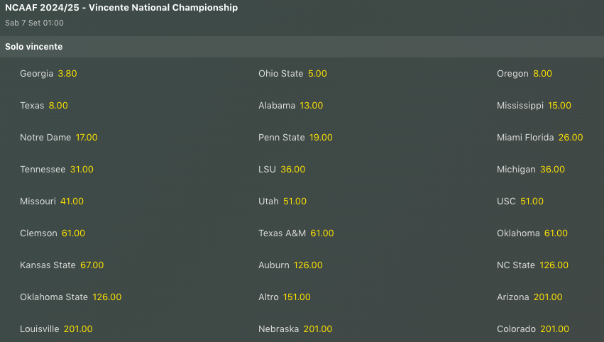604x342 pixels.
Task: Click the NCAAF 2024/25 championship title
Action: pyautogui.click(x=121, y=8)
